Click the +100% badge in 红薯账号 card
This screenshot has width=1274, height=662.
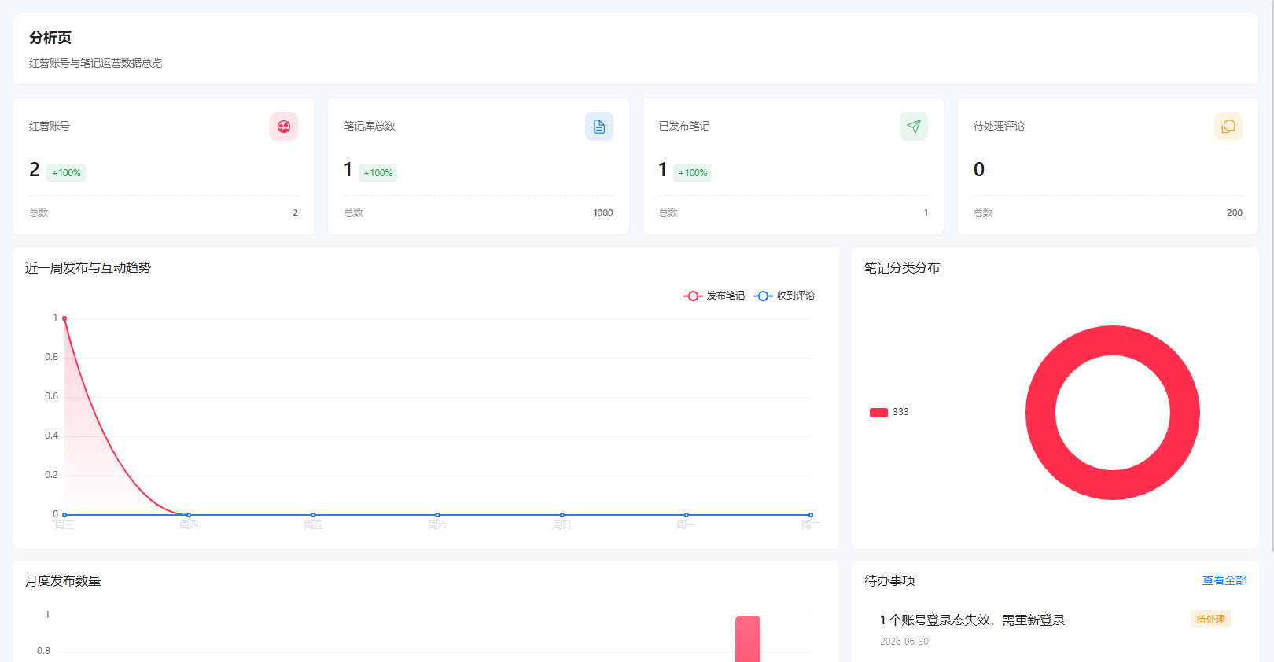[66, 173]
